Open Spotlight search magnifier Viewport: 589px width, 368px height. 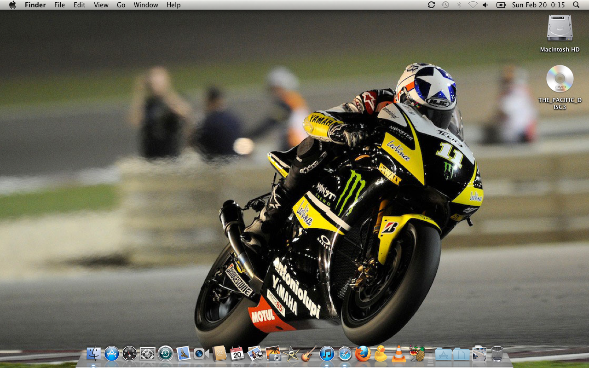[576, 5]
